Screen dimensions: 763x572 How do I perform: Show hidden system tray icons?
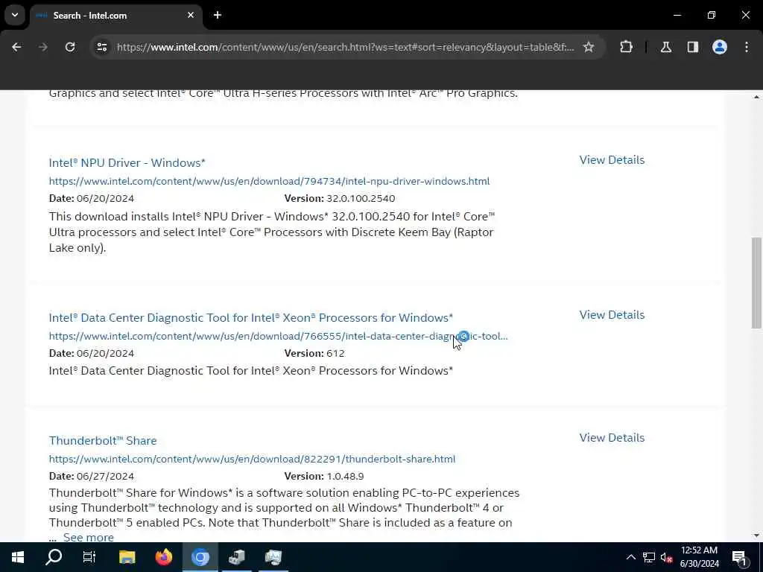click(630, 557)
